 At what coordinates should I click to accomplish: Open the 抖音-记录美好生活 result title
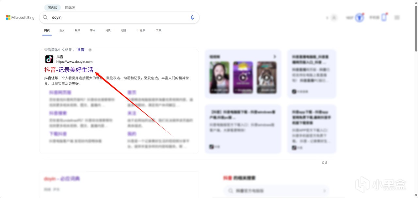point(69,70)
